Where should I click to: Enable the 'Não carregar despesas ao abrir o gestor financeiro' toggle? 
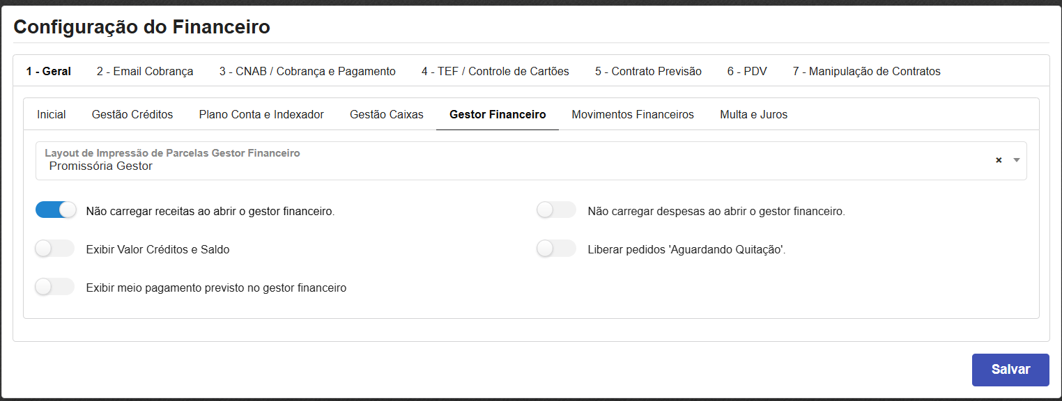click(556, 209)
